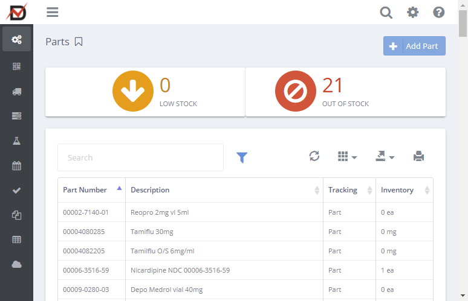Sort by Part Number column
The height and width of the screenshot is (301, 468).
click(x=92, y=190)
